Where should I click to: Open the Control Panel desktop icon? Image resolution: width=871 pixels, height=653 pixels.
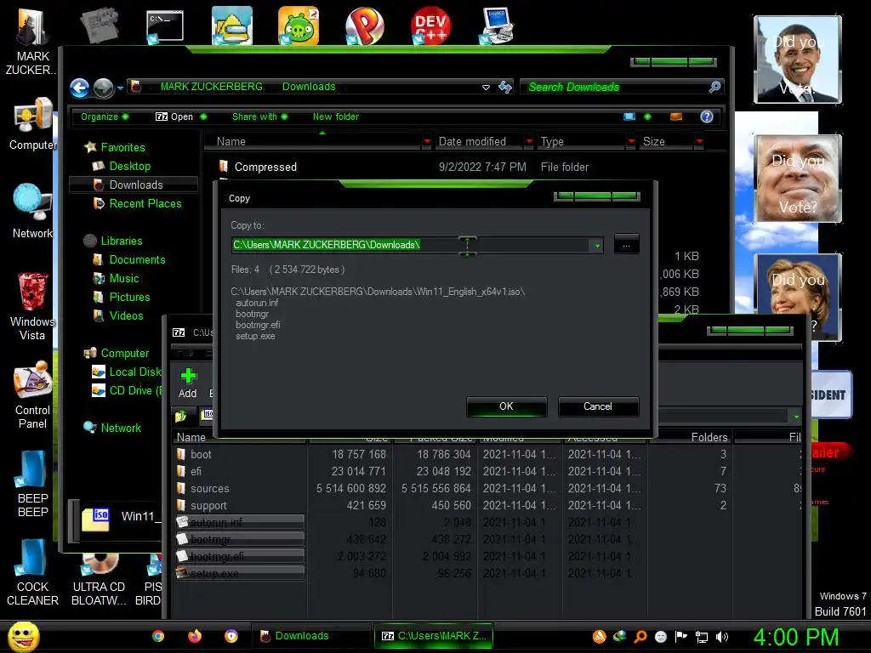point(32,395)
